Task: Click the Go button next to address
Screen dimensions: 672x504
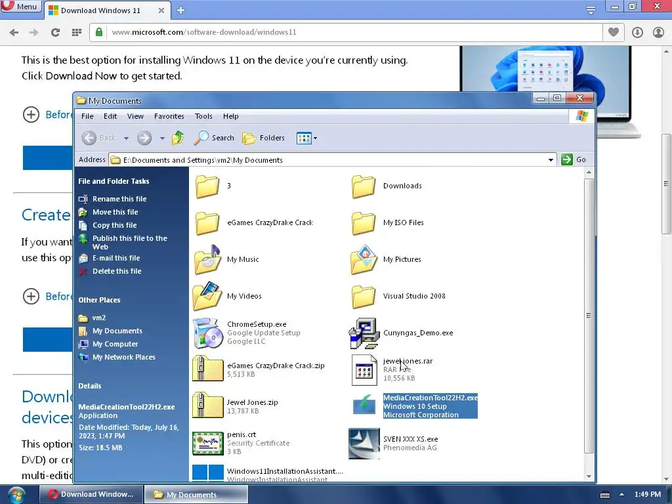Action: (x=574, y=159)
